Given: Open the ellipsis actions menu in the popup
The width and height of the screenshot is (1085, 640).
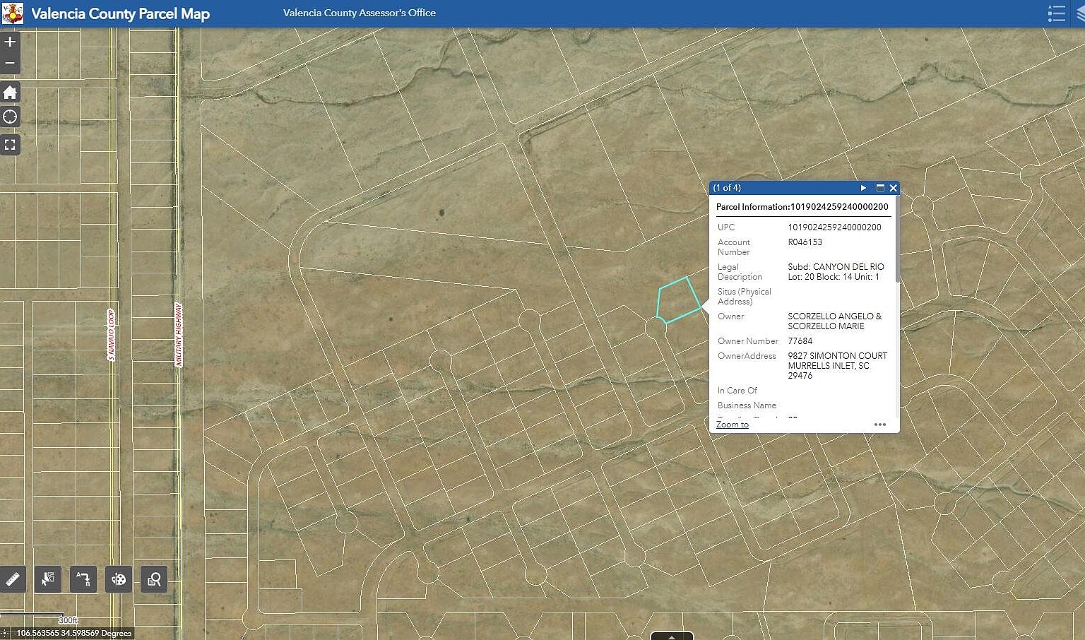Looking at the screenshot, I should [879, 424].
